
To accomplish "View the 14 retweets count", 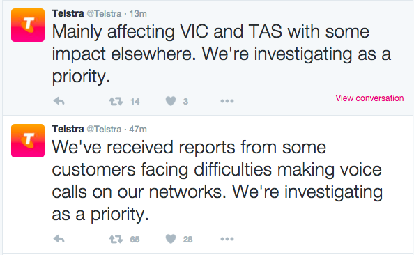I will [x=135, y=101].
